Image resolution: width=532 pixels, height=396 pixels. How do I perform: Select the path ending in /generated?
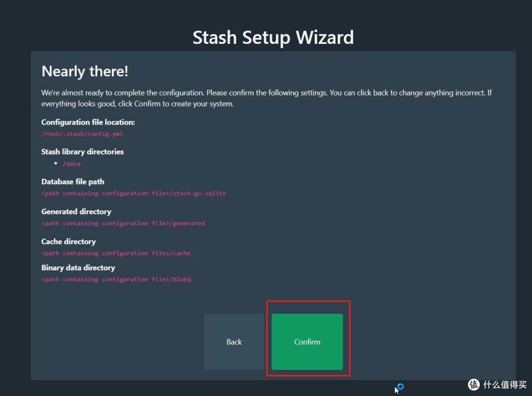coord(123,223)
